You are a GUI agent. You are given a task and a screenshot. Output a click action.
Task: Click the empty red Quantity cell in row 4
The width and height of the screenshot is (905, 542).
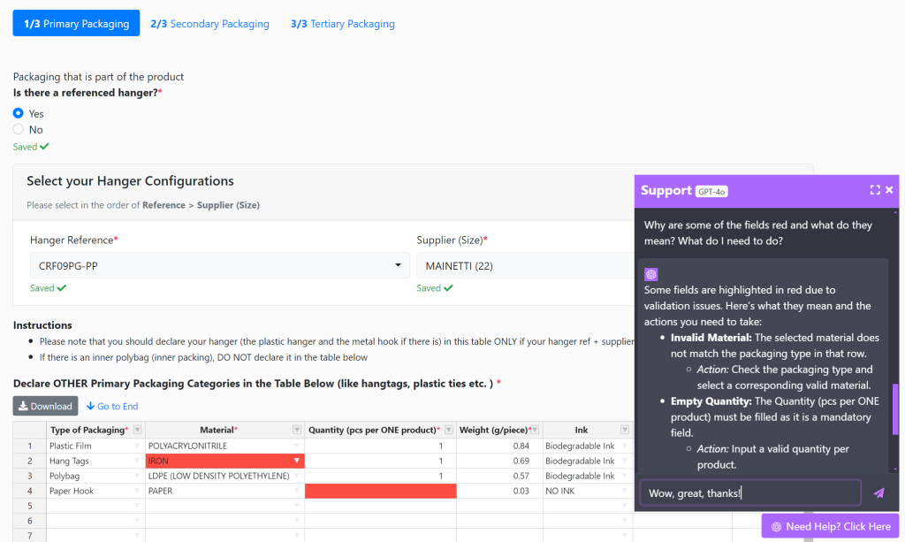pos(380,491)
